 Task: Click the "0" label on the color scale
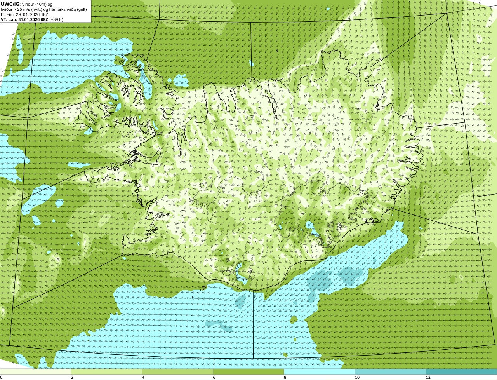(x=1, y=377)
